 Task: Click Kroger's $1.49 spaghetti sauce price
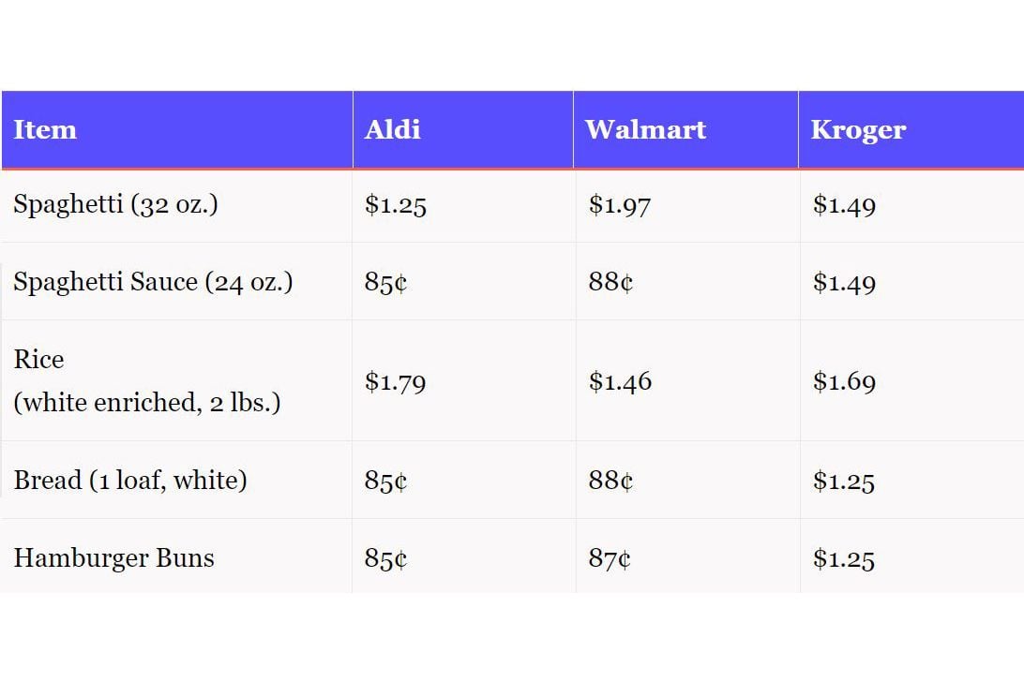pos(844,283)
